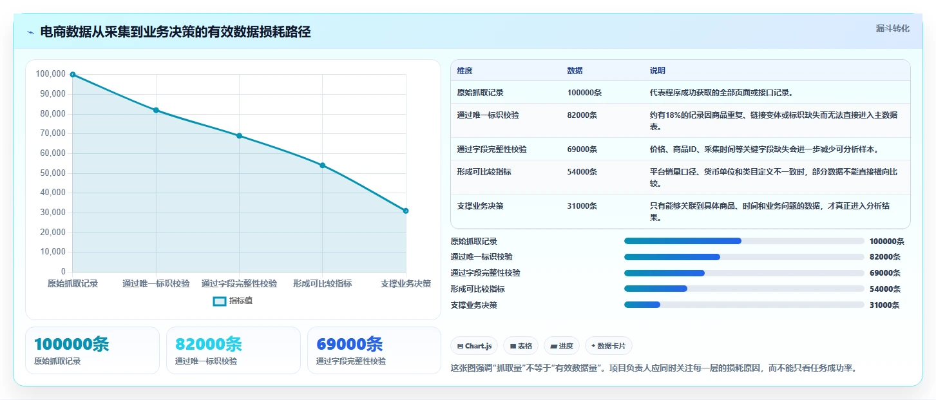Click the 支撑业务决策 progress label
This screenshot has width=936, height=400.
[474, 305]
